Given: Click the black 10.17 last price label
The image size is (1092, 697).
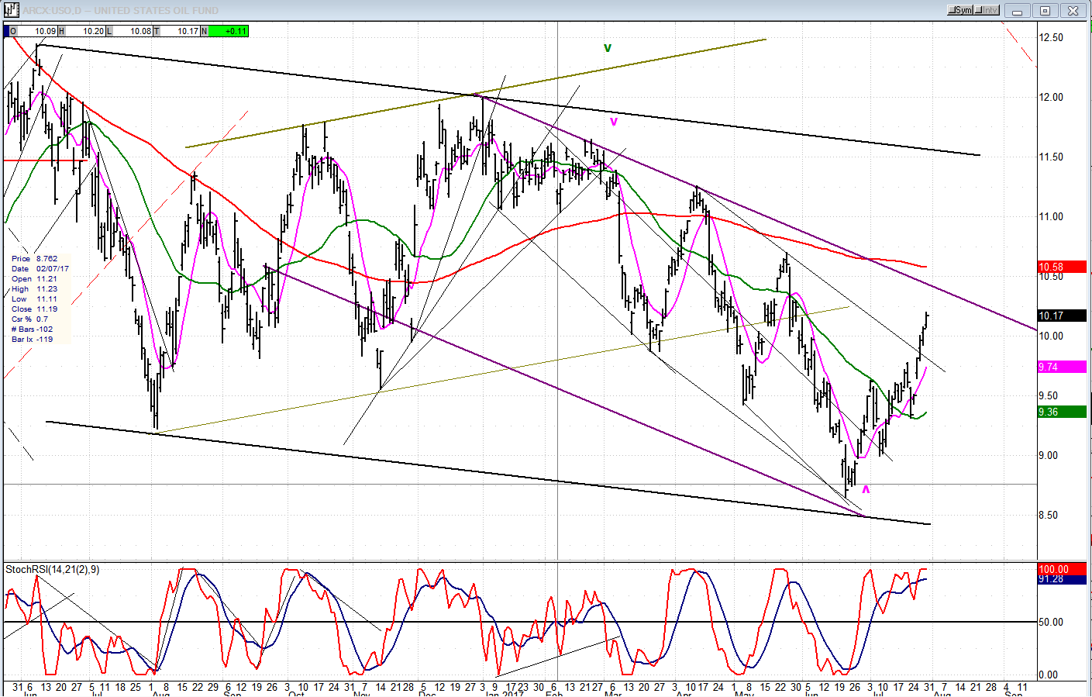Looking at the screenshot, I should pyautogui.click(x=1062, y=316).
